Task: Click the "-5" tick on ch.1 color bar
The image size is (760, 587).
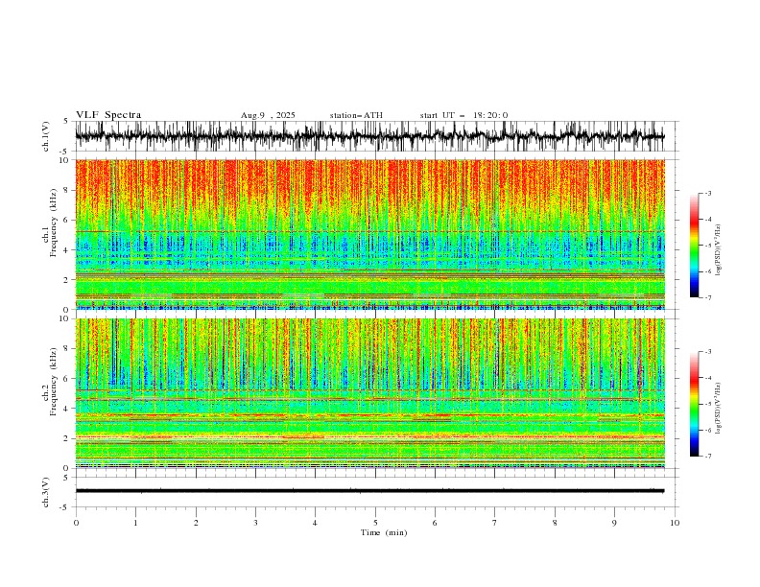Action: tap(708, 246)
